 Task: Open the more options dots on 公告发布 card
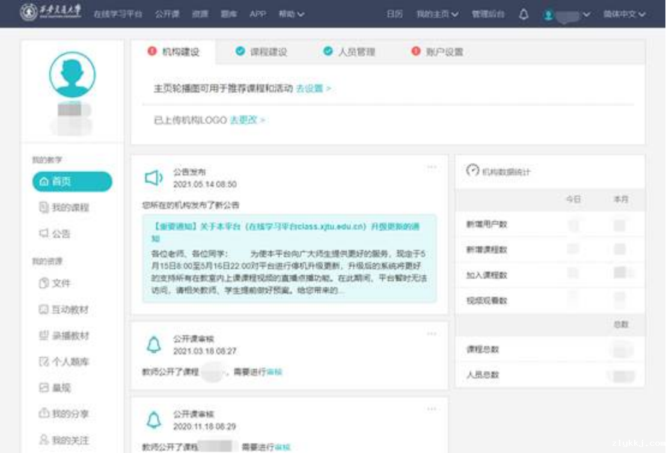coord(432,167)
